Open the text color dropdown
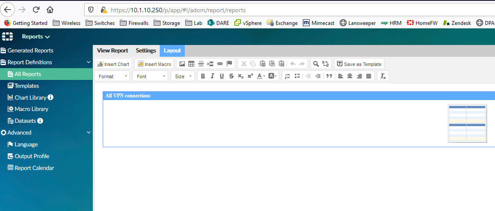The image size is (495, 211). (x=261, y=76)
